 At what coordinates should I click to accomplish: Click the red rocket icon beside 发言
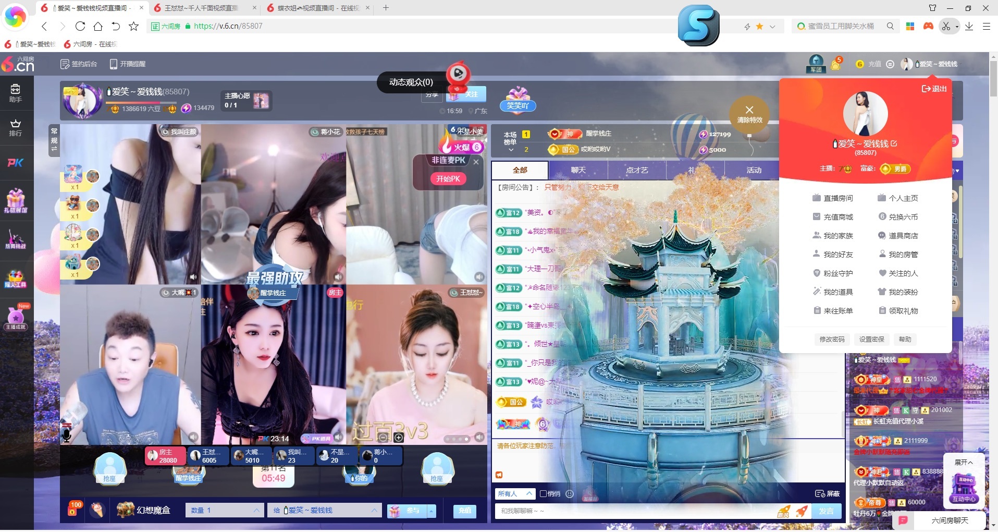[x=802, y=511]
